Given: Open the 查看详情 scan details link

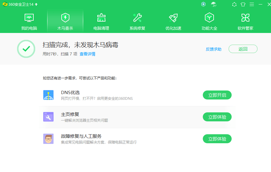Looking at the screenshot, I should pyautogui.click(x=87, y=54).
